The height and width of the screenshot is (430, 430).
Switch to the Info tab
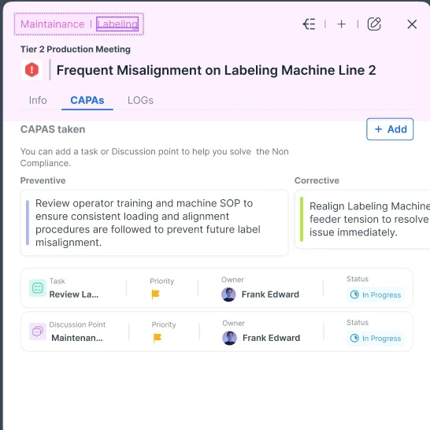click(38, 100)
